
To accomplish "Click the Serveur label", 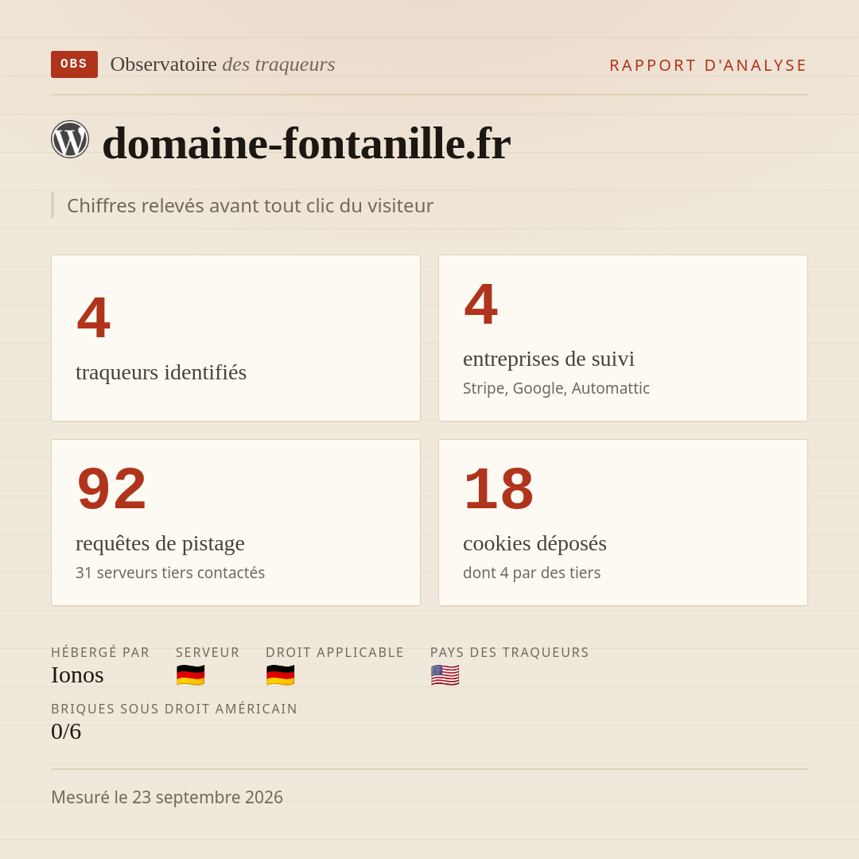I will 208,652.
